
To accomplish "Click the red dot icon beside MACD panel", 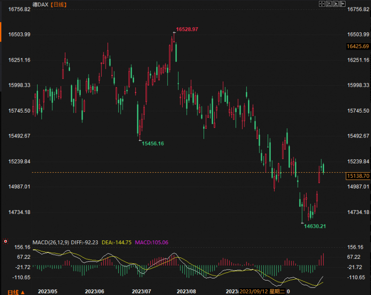I will 5,241.
